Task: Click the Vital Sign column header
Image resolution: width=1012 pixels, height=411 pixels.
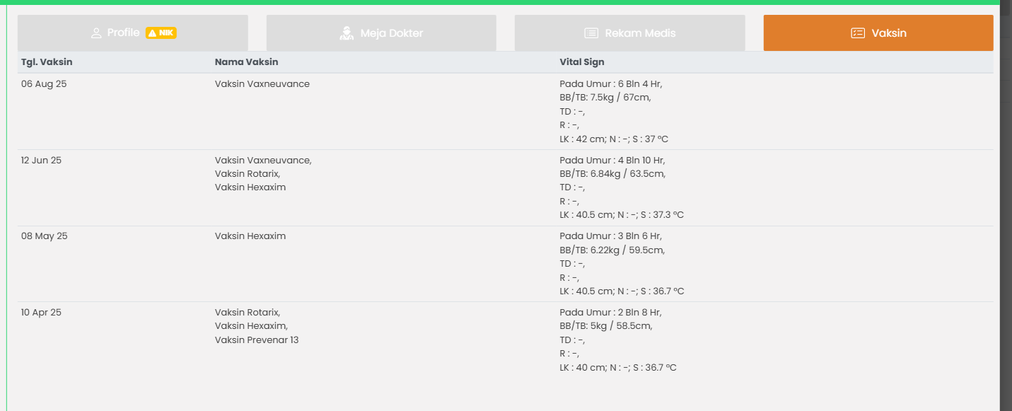Action: [582, 62]
